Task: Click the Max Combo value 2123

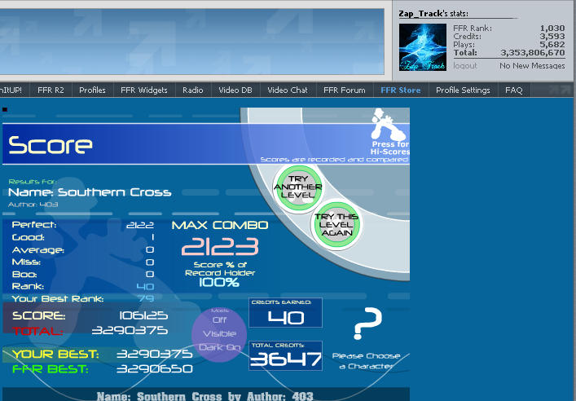Action: click(220, 246)
